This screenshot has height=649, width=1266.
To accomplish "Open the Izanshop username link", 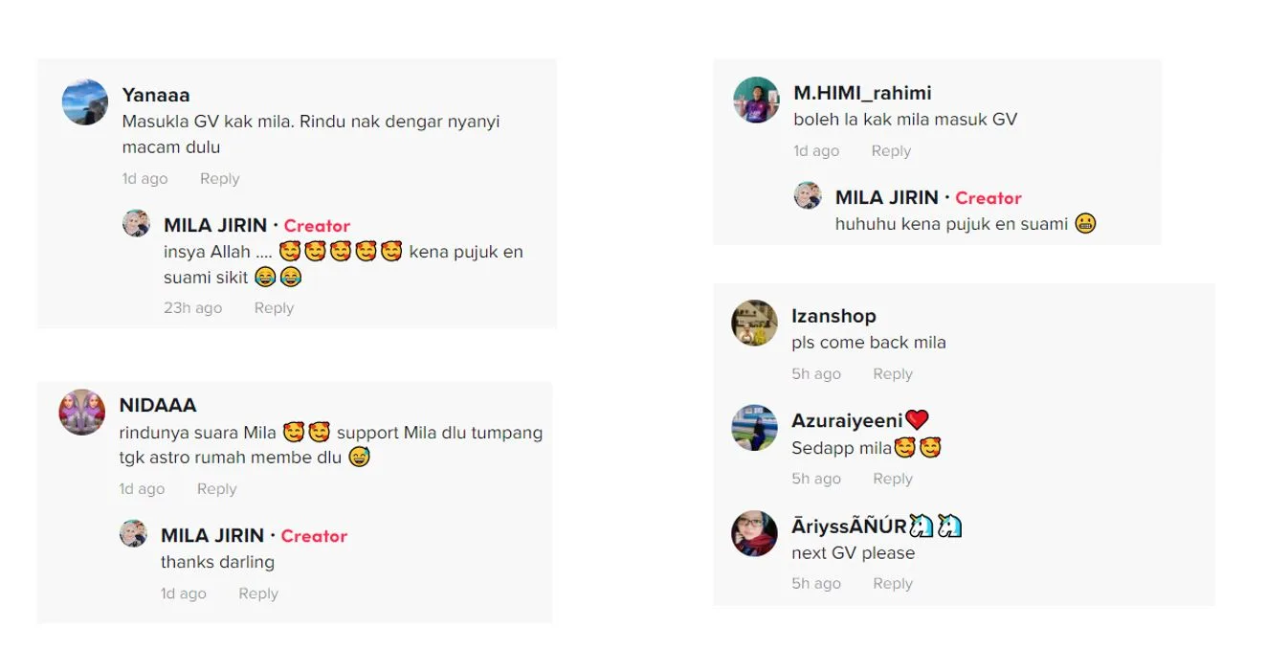I will click(833, 316).
